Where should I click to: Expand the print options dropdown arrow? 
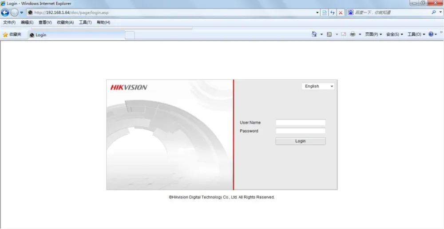[360, 35]
